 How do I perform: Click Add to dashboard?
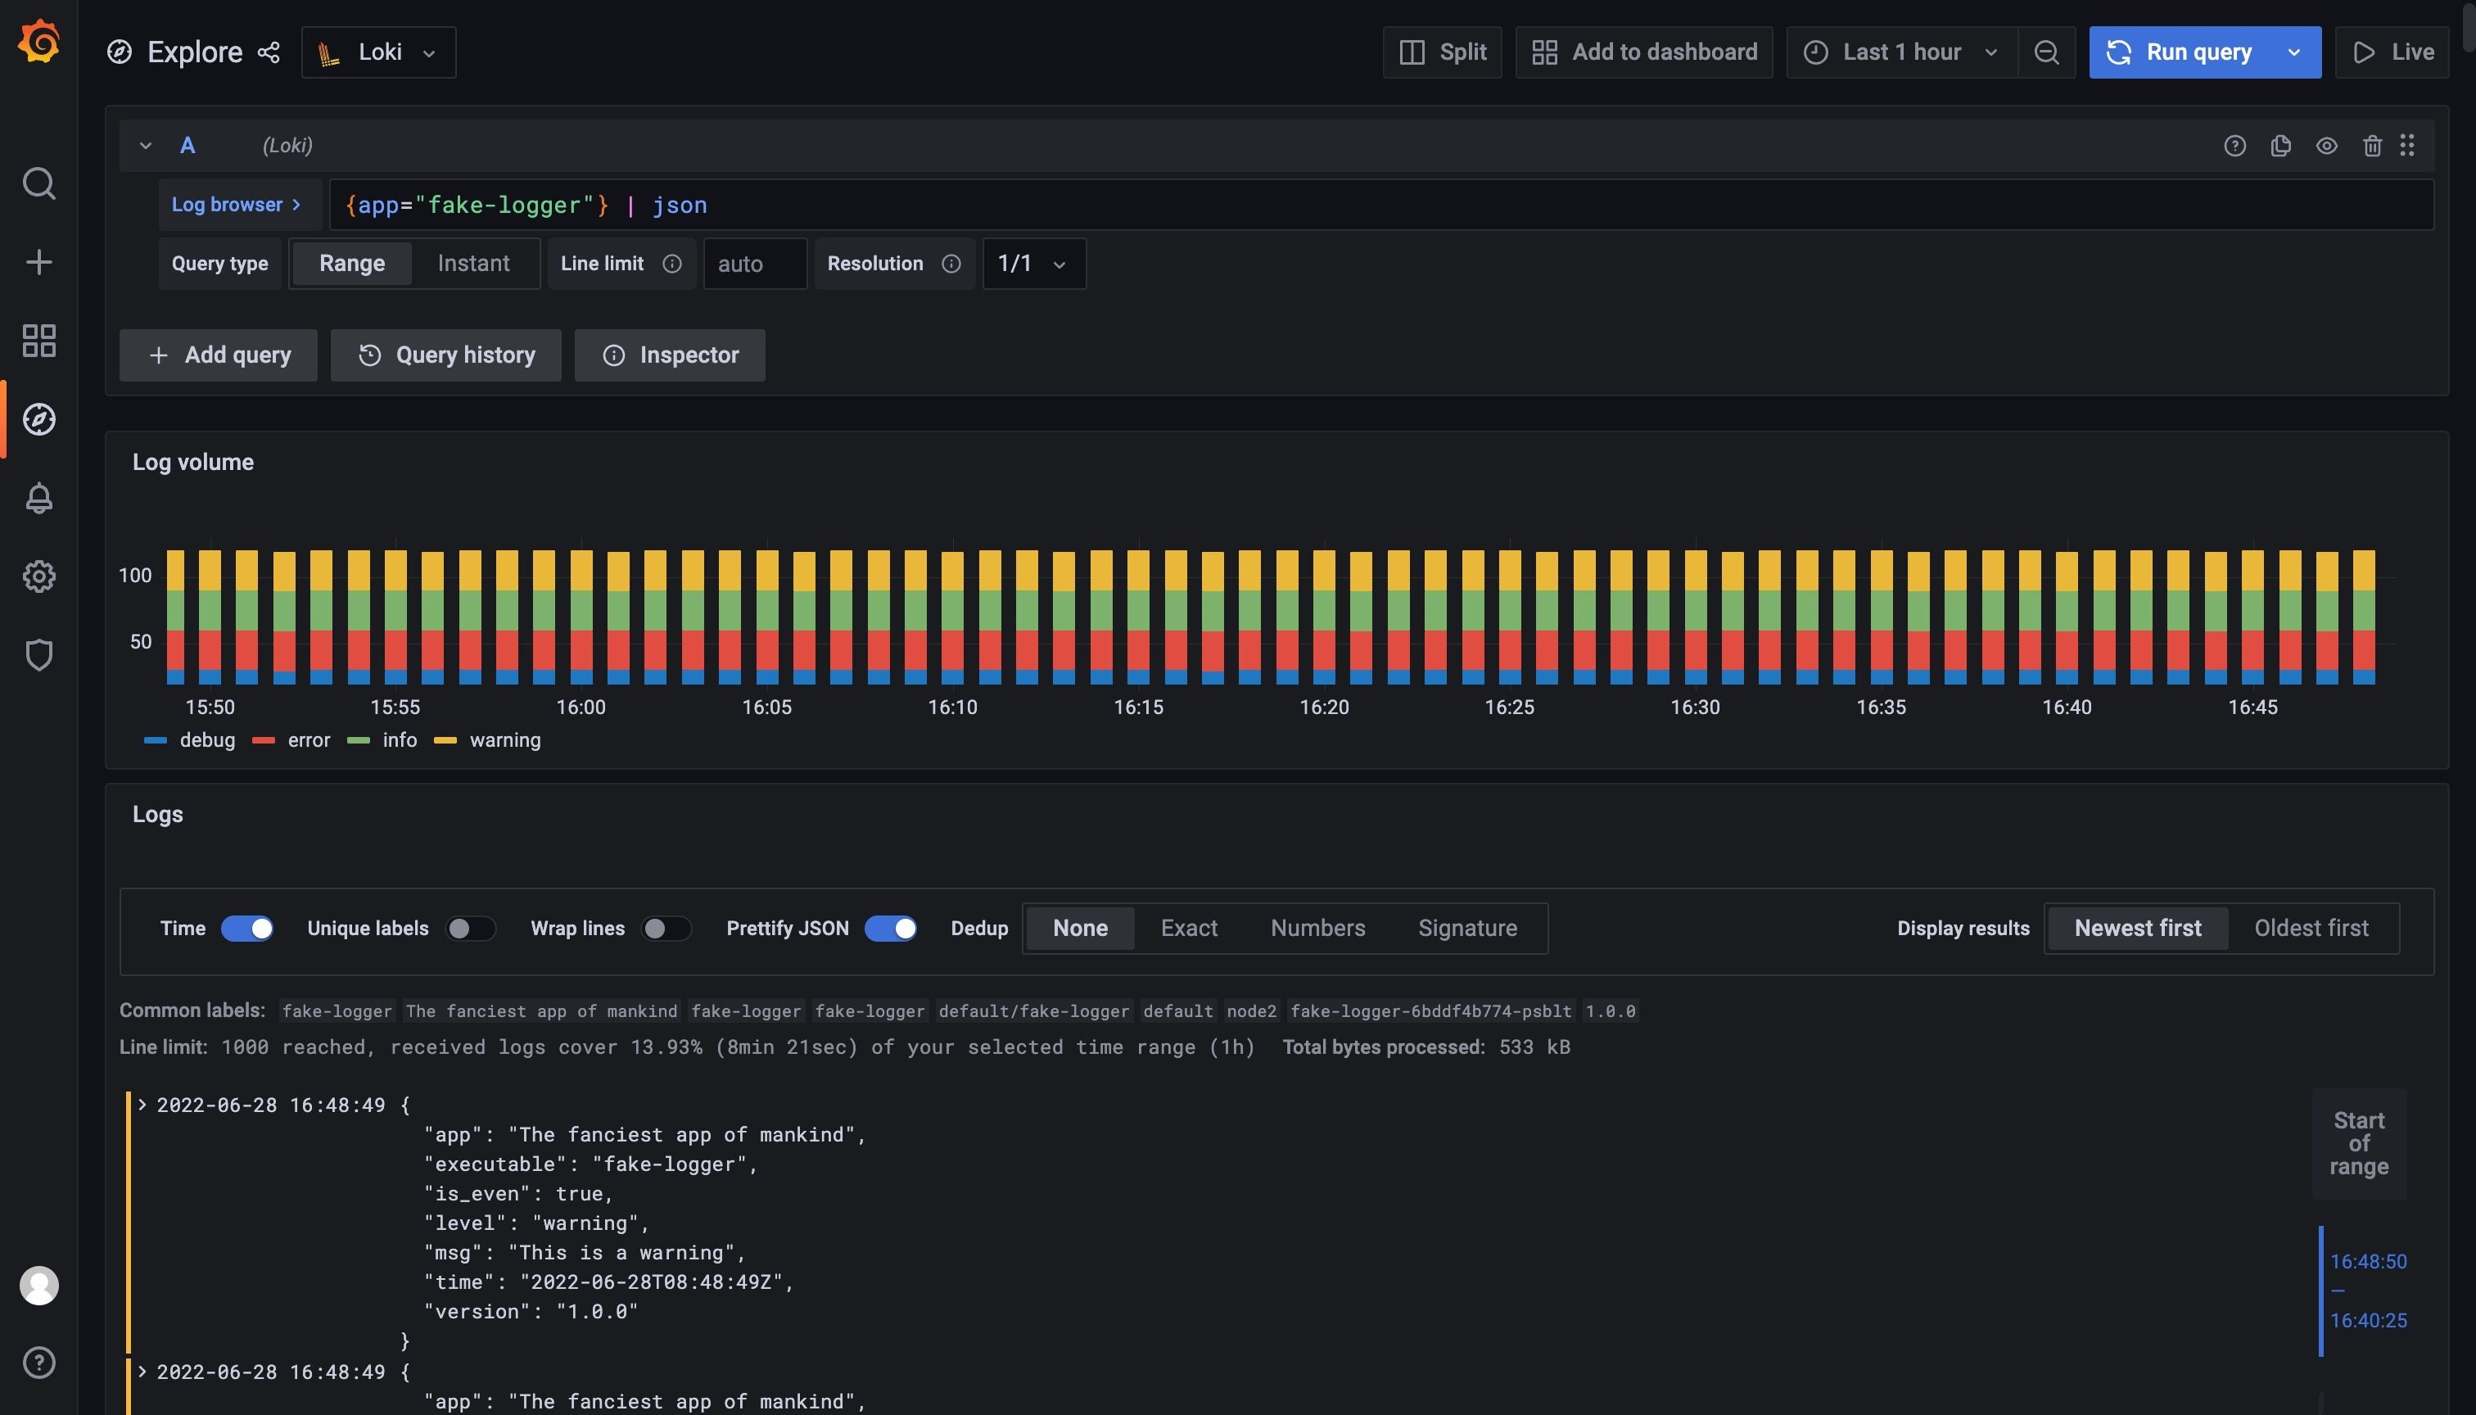pos(1644,52)
